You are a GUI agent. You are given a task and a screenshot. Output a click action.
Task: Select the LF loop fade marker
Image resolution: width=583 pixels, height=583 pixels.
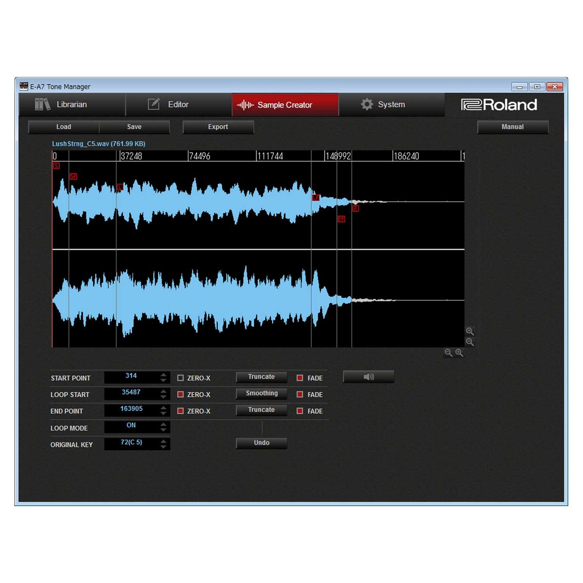pyautogui.click(x=316, y=197)
